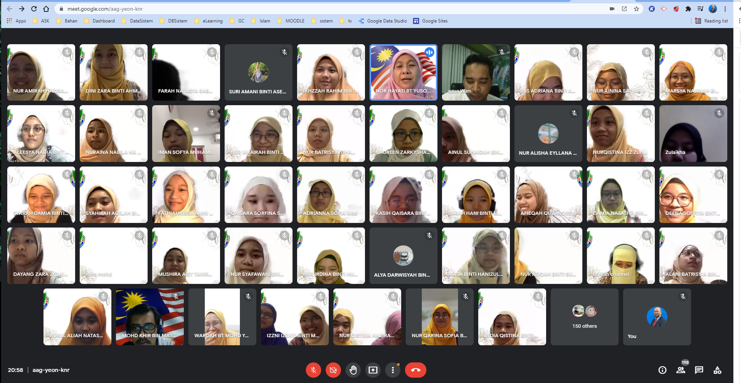The height and width of the screenshot is (383, 741).
Task: Turn on the camera in the bottom bar
Action: click(x=333, y=370)
